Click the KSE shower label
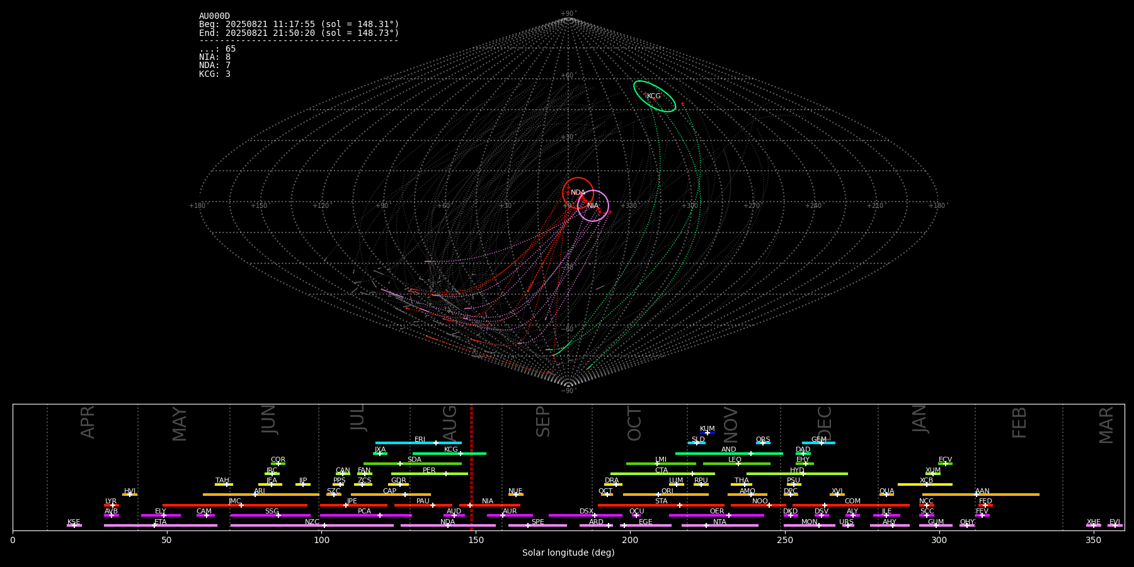This screenshot has height=567, width=1134. click(x=74, y=522)
